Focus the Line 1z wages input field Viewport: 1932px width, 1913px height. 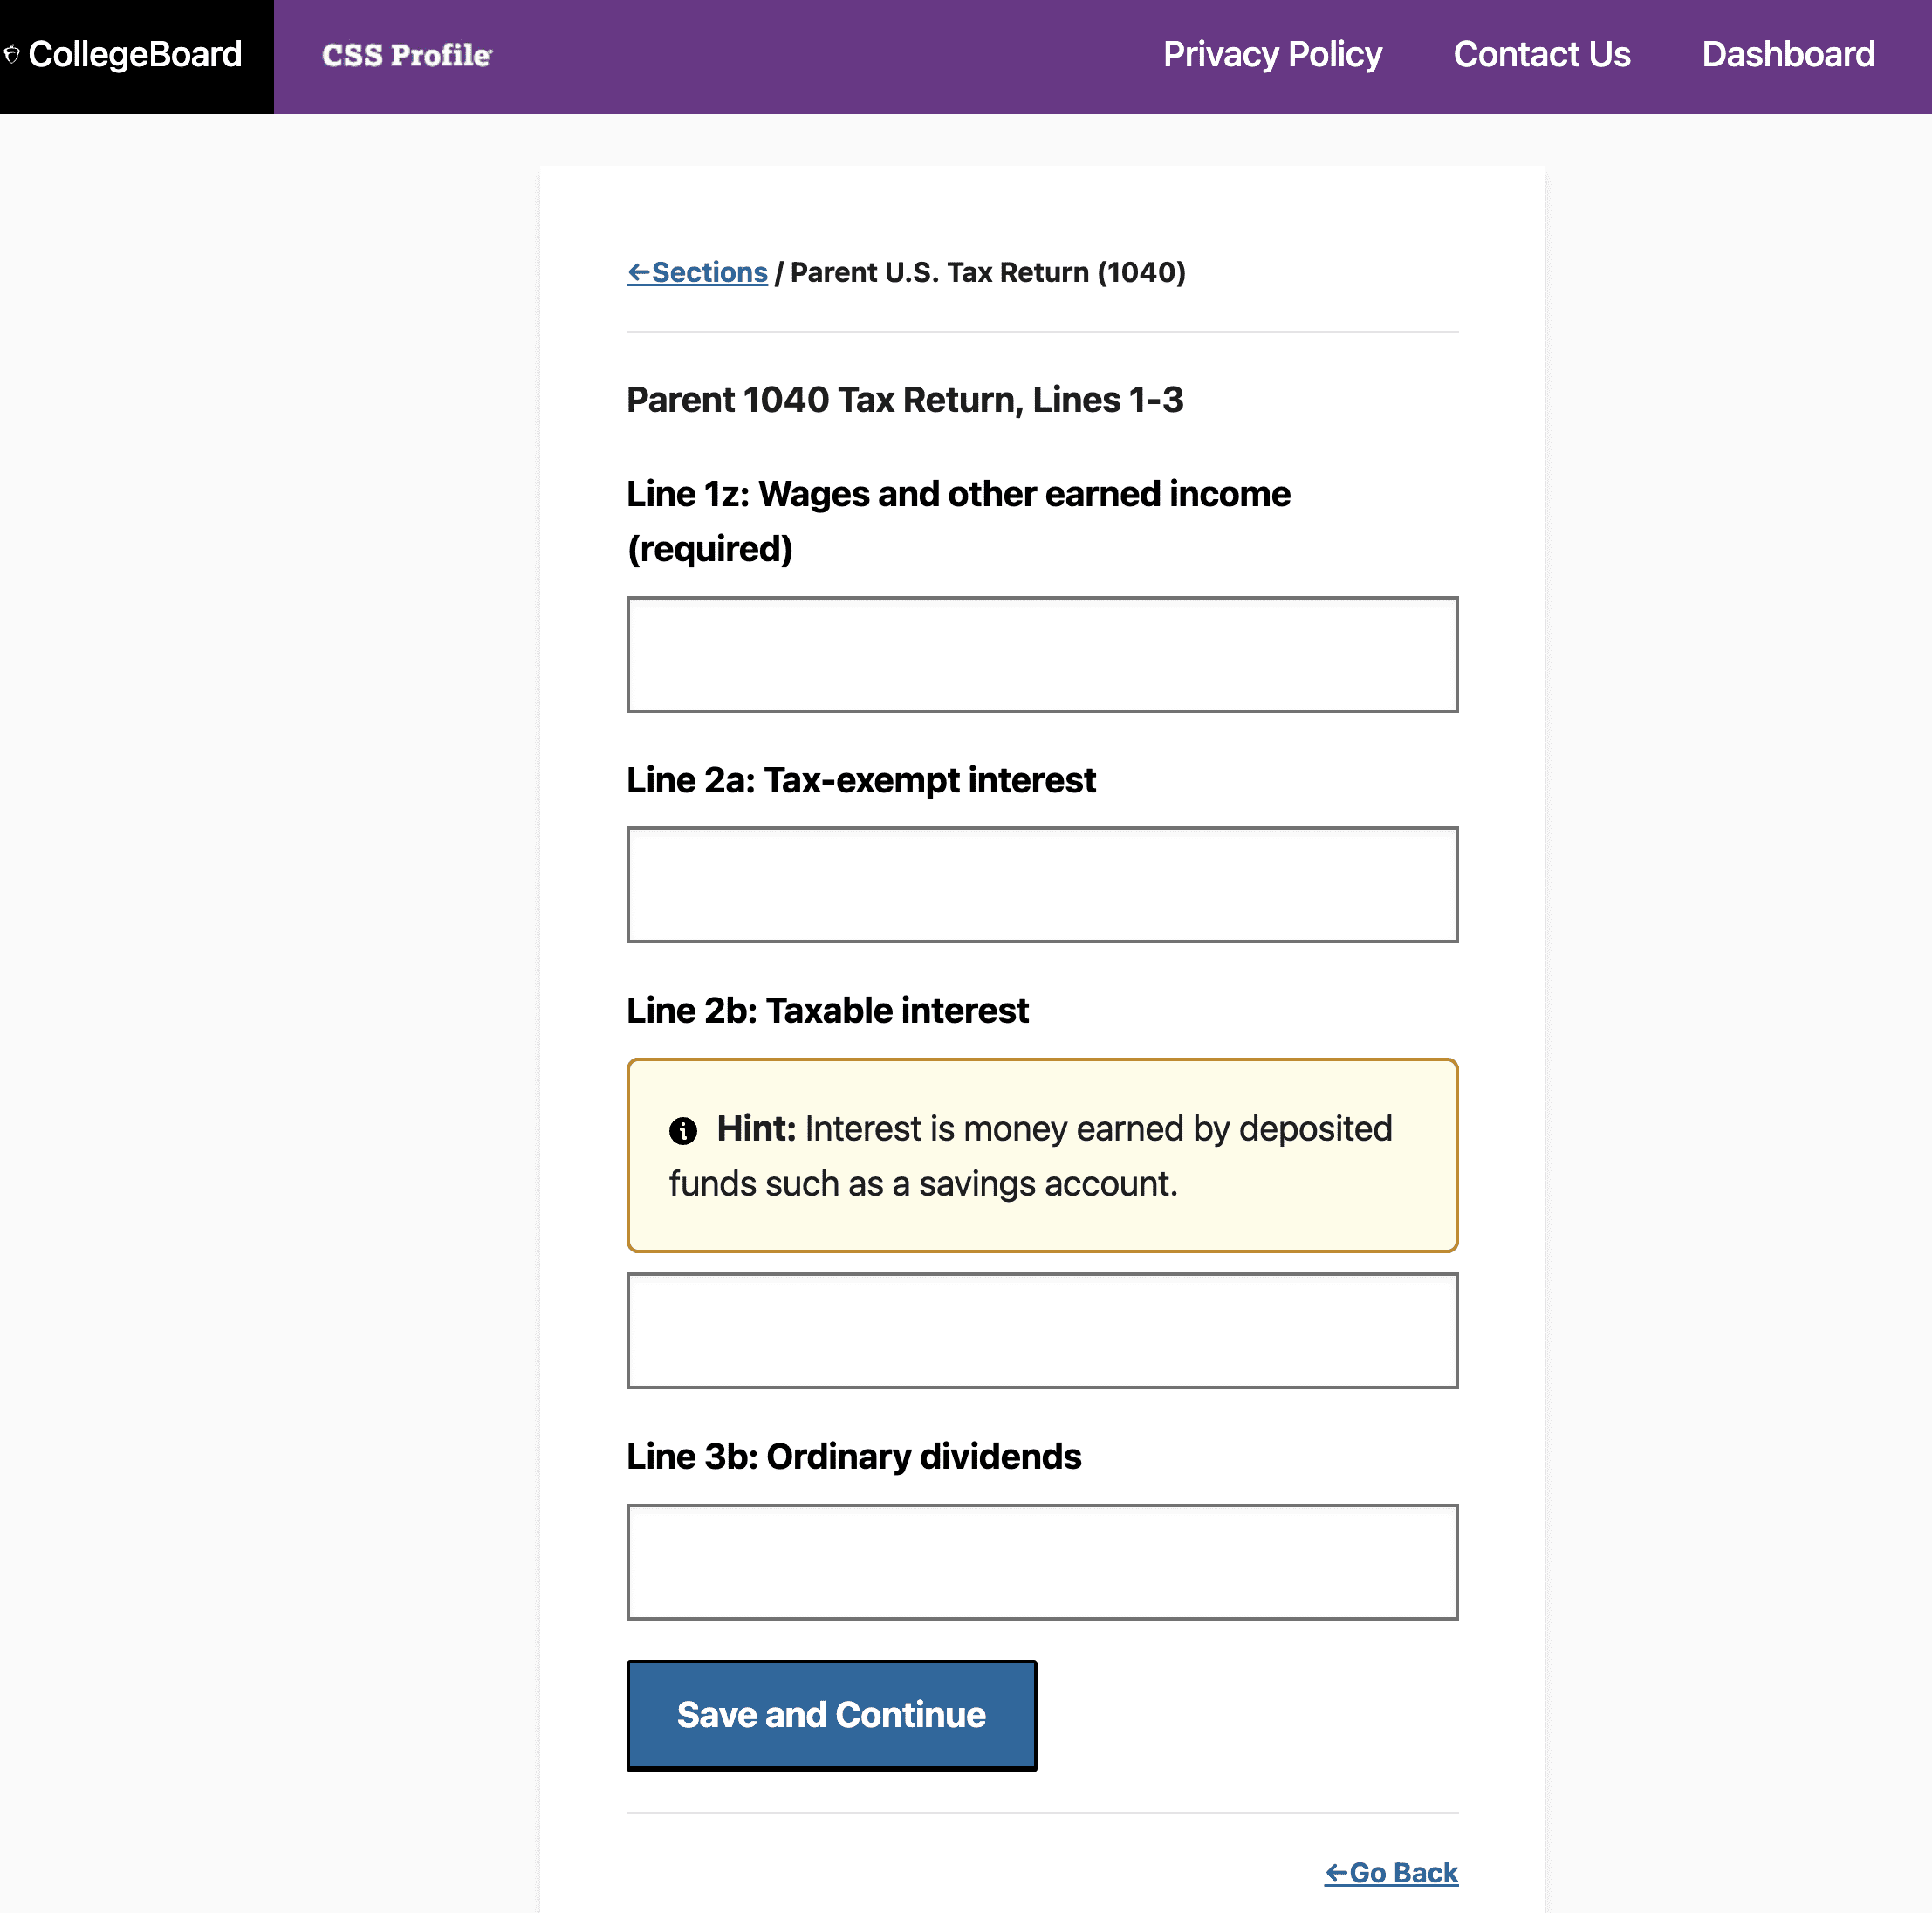[x=1042, y=654]
